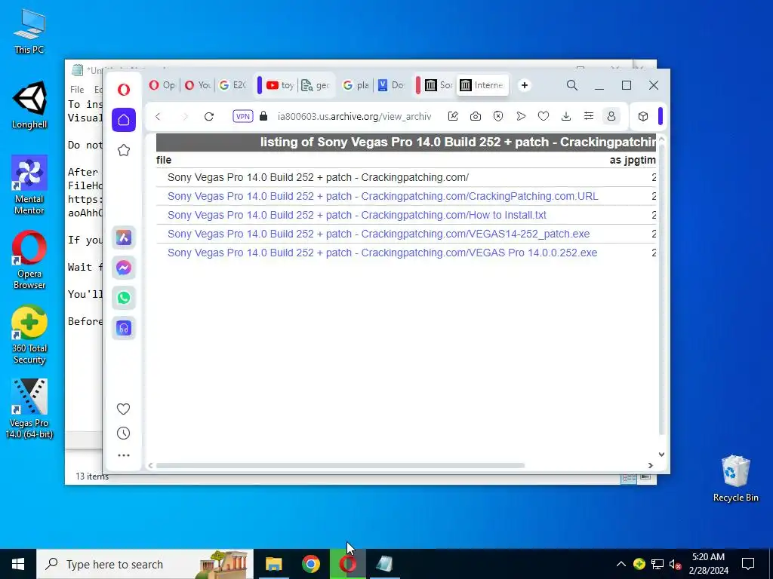Screen dimensions: 773x579
Task: Click the horizontal scrollbar right arrow
Action: [x=650, y=465]
